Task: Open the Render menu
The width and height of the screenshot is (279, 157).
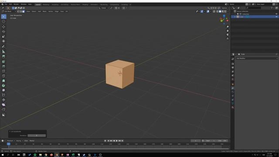Action: [x=16, y=4]
